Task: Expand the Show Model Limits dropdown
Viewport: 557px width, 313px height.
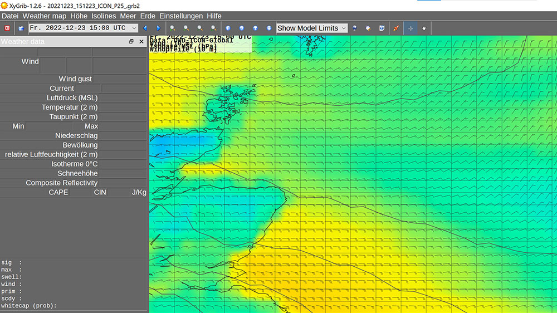Action: (344, 28)
